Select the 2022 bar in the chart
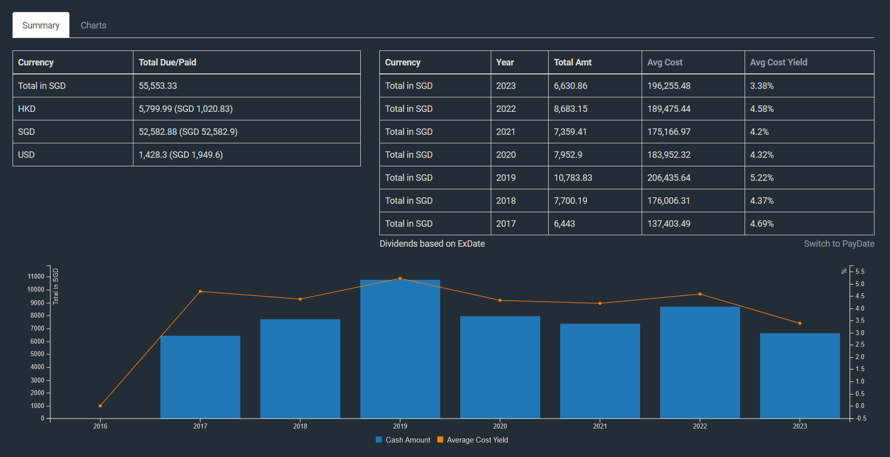The image size is (890, 457). point(700,363)
